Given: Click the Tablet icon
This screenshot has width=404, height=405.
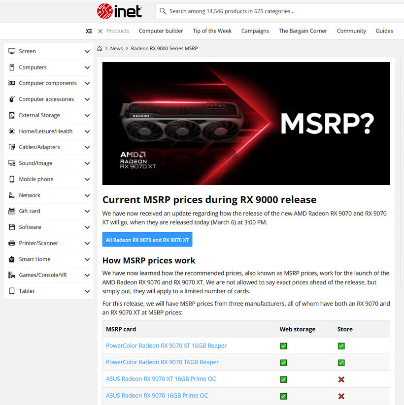Looking at the screenshot, I should point(12,291).
